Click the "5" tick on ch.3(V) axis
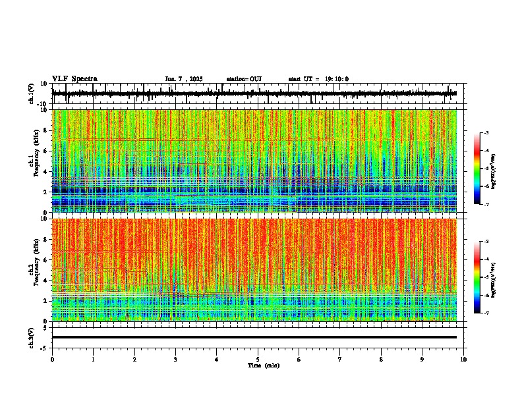Screen dimensions: 522x403 (46, 328)
